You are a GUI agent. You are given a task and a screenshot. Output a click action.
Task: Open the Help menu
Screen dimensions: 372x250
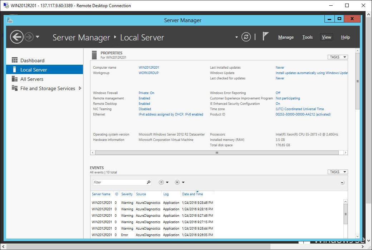pos(346,37)
